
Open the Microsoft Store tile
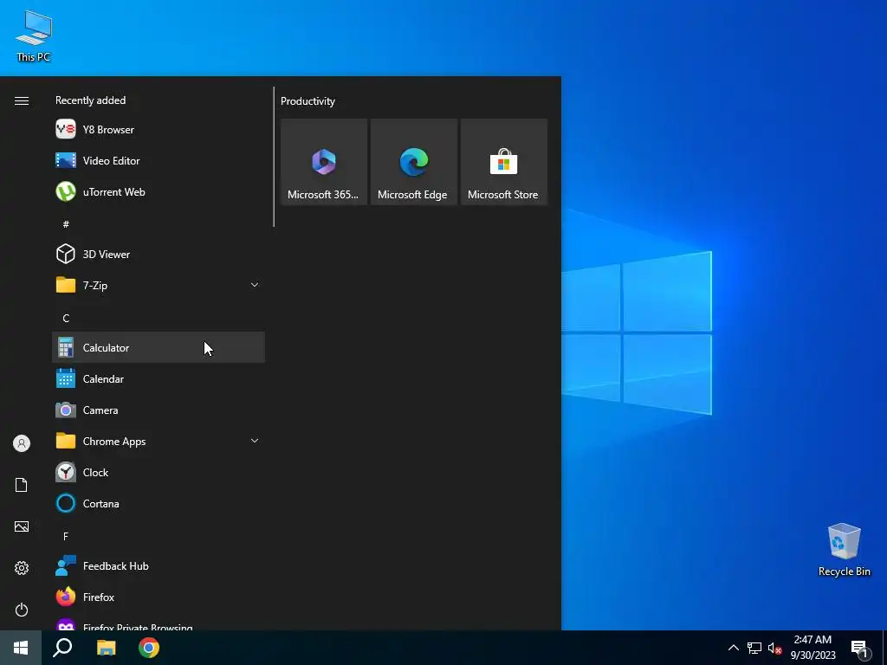[x=503, y=162]
